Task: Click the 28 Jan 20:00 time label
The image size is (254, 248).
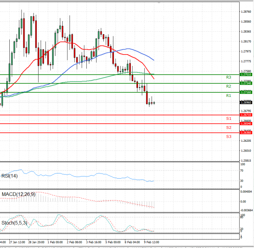Action: (x=36, y=242)
